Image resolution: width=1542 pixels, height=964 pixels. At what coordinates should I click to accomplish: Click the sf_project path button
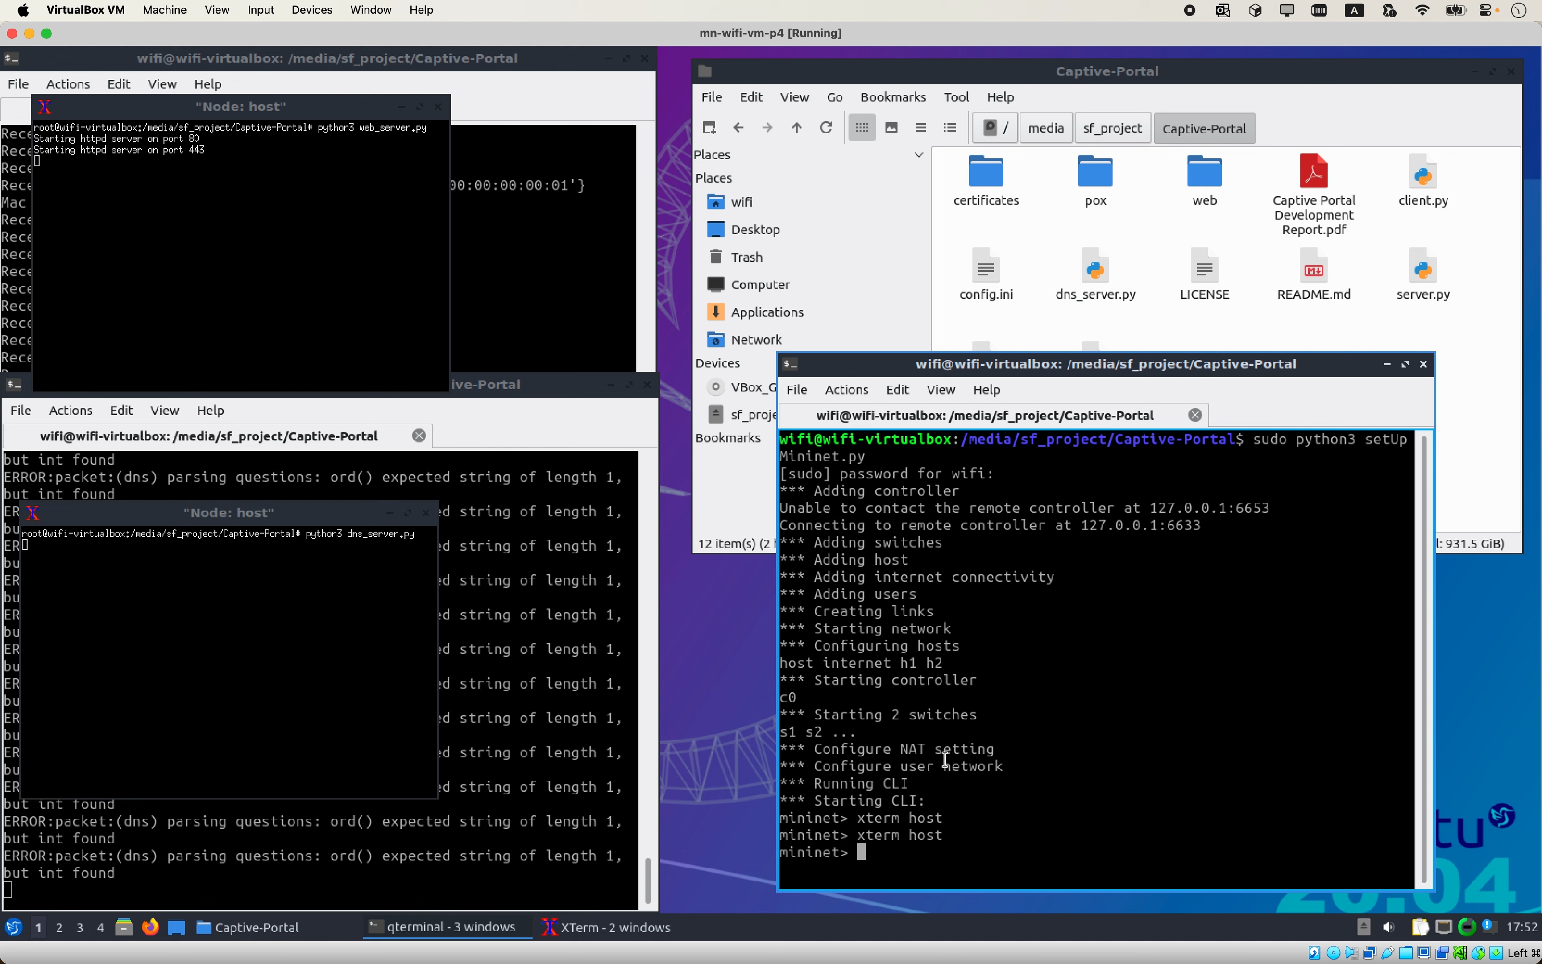coord(1112,128)
